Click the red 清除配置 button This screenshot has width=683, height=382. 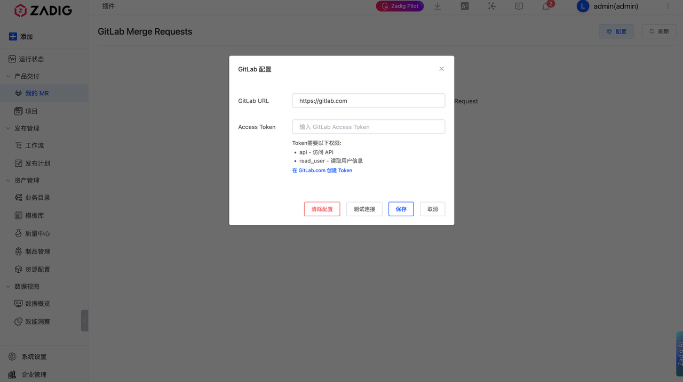tap(322, 209)
